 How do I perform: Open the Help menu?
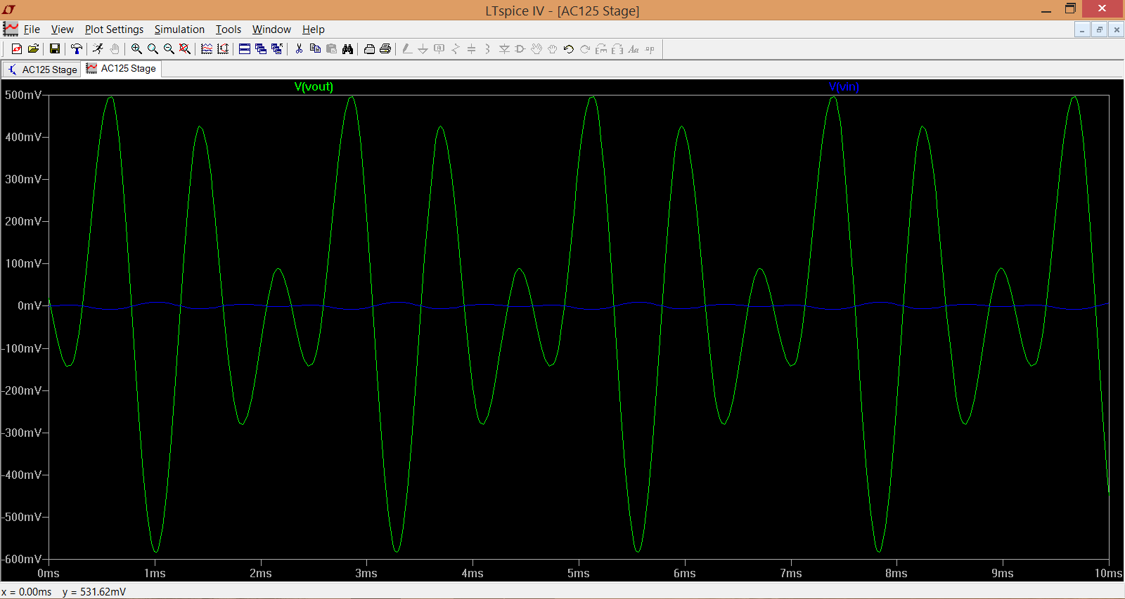tap(314, 29)
